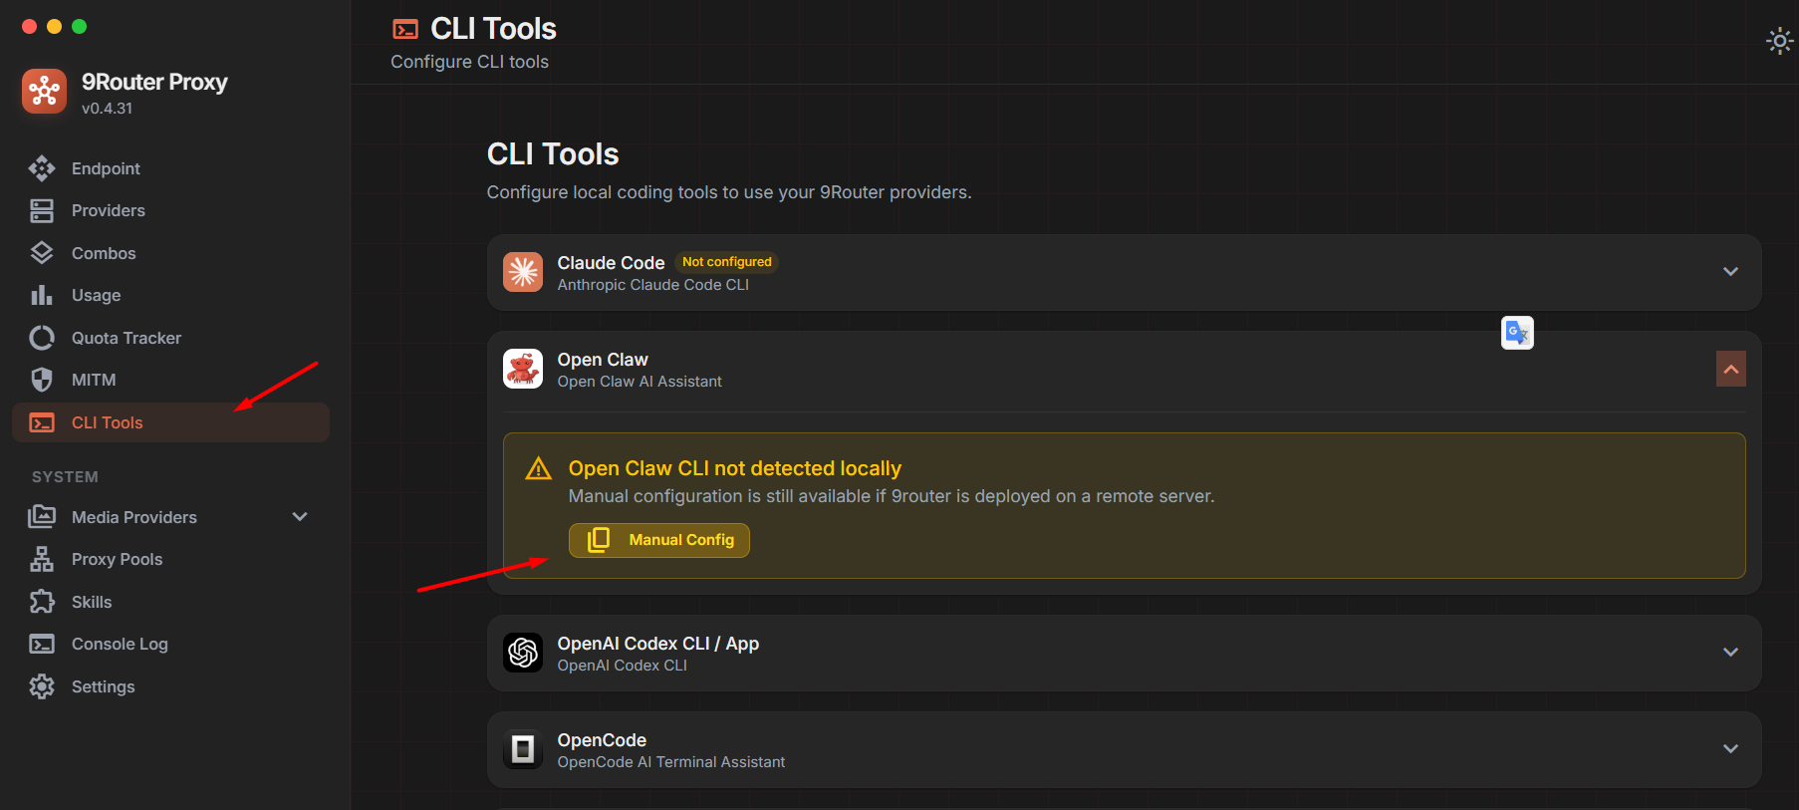
Task: Click the OpenCode AI Terminal Assistant subtitle
Action: coord(671,762)
